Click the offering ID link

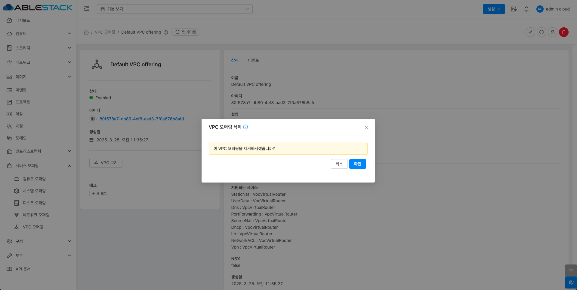pos(142,119)
